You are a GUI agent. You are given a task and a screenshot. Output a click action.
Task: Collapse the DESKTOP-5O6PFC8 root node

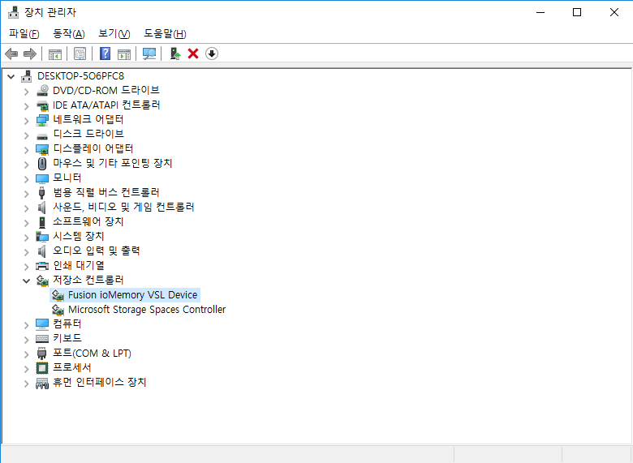coord(11,76)
